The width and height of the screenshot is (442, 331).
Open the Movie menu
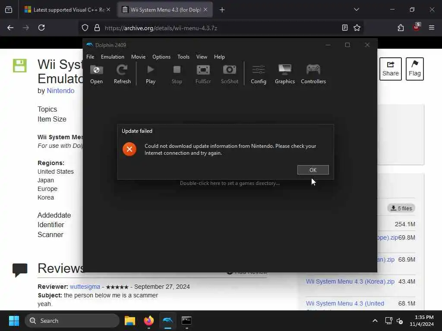click(x=139, y=56)
